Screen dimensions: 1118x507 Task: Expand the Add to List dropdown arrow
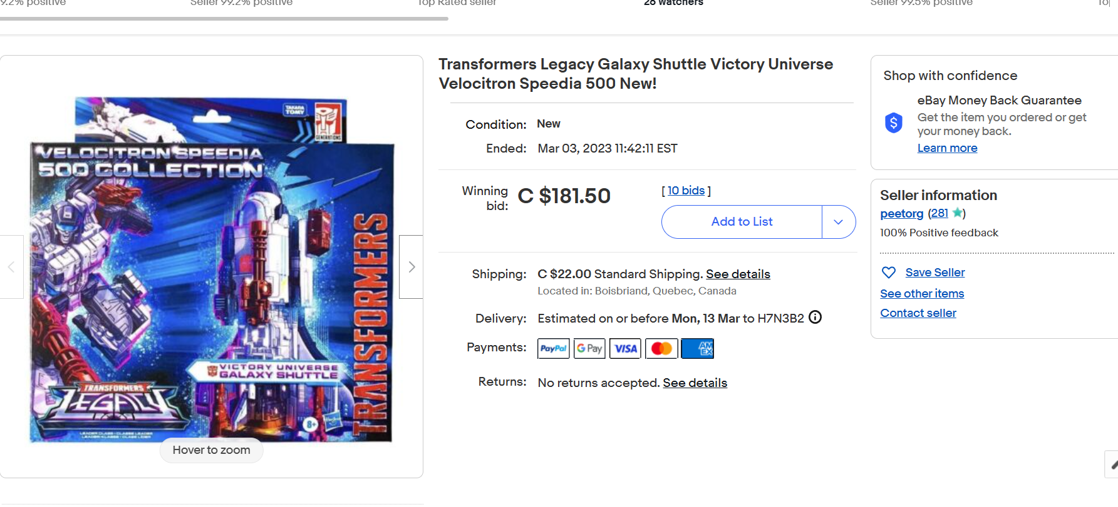click(x=839, y=222)
